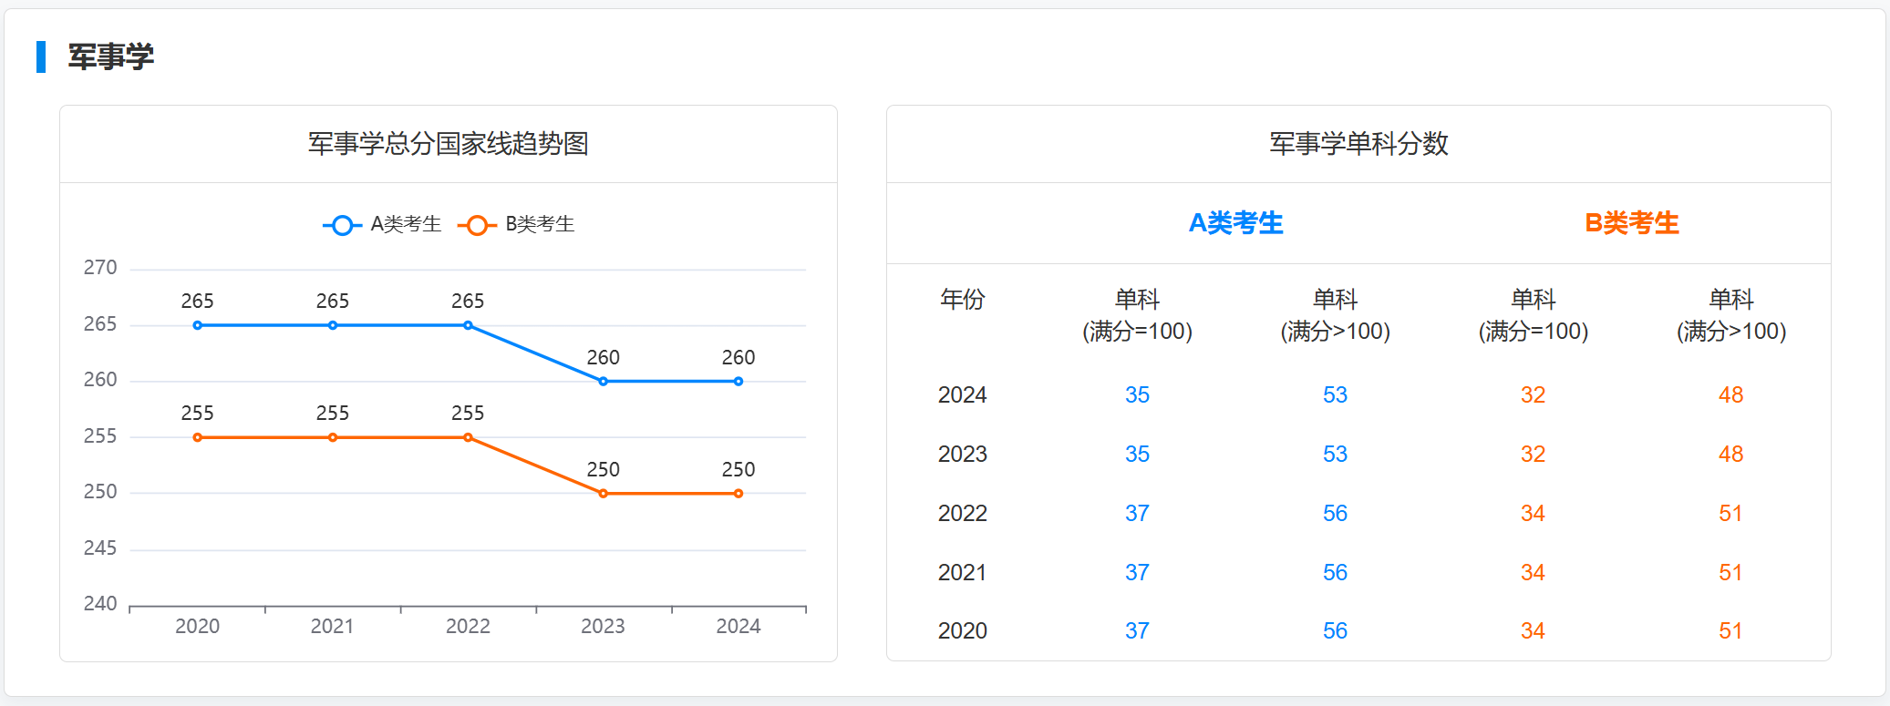Select the orange B类考生 table header
Image resolution: width=1890 pixels, height=706 pixels.
pyautogui.click(x=1631, y=223)
